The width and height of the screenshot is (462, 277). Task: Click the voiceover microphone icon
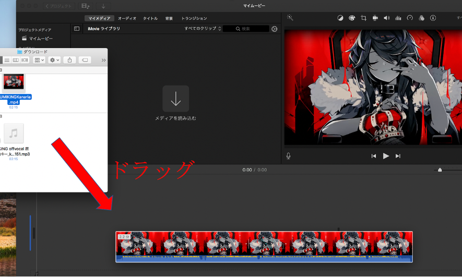pyautogui.click(x=289, y=156)
